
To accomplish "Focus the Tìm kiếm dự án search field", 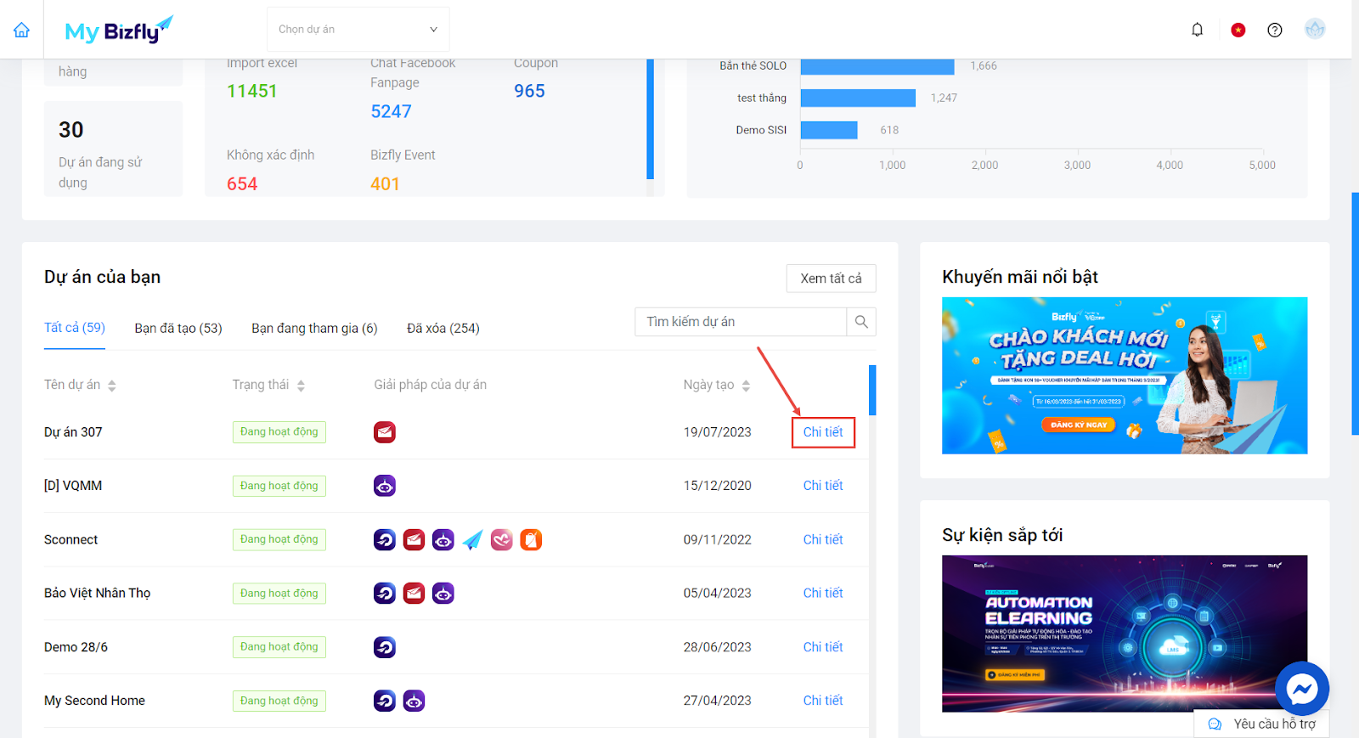I will (x=741, y=322).
